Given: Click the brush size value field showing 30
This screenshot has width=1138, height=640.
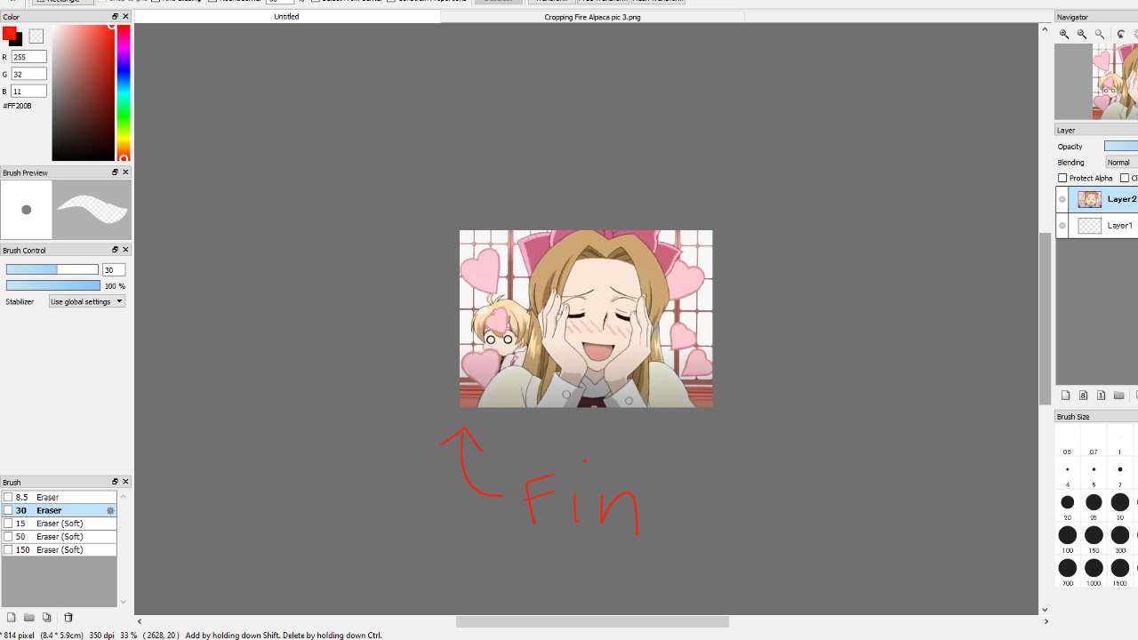Looking at the screenshot, I should tap(114, 269).
